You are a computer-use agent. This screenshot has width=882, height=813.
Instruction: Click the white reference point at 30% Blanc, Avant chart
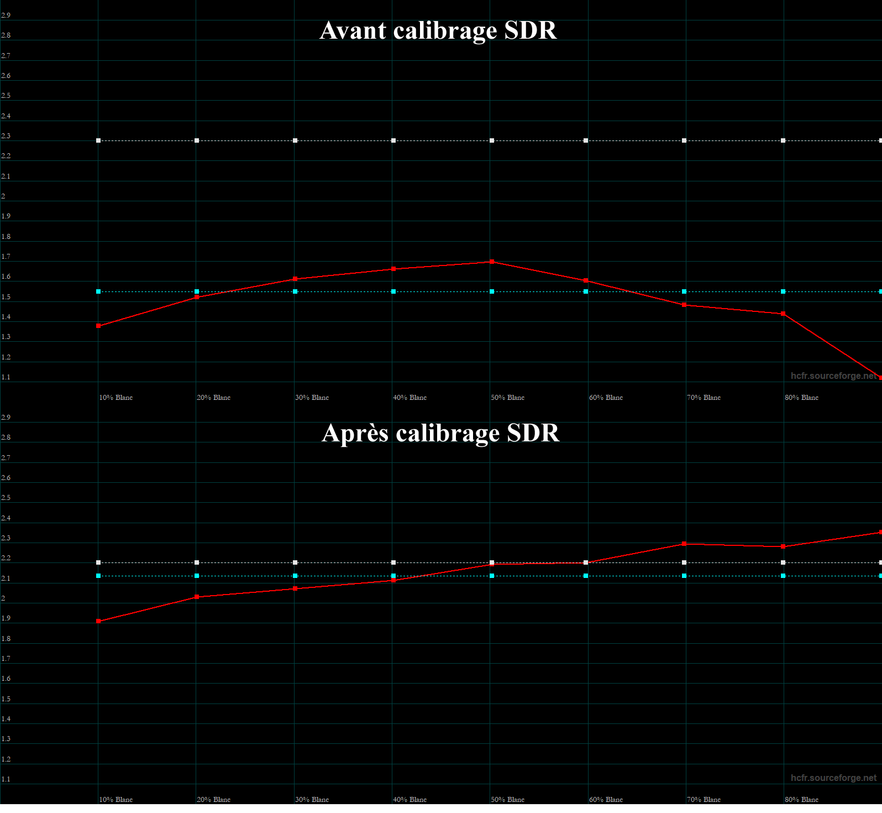pyautogui.click(x=295, y=140)
